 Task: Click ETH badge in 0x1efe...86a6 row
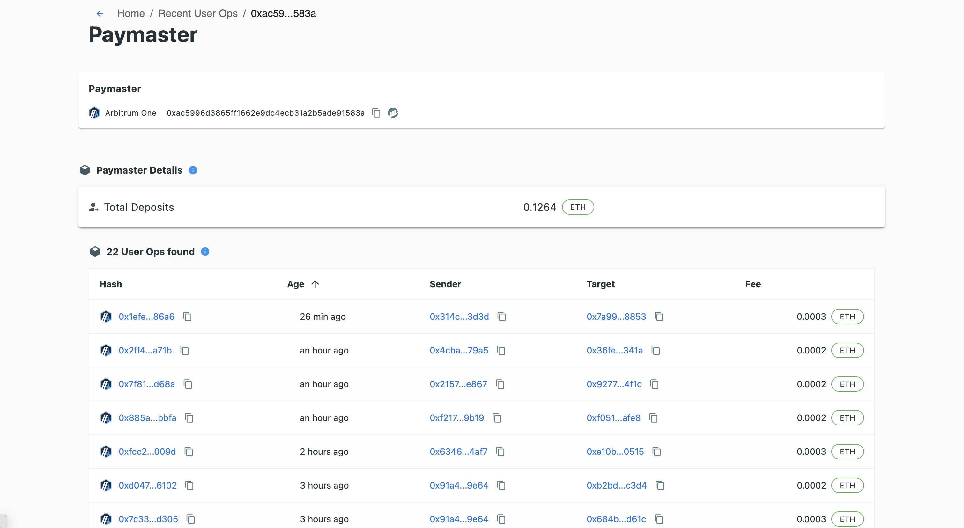[x=847, y=317]
